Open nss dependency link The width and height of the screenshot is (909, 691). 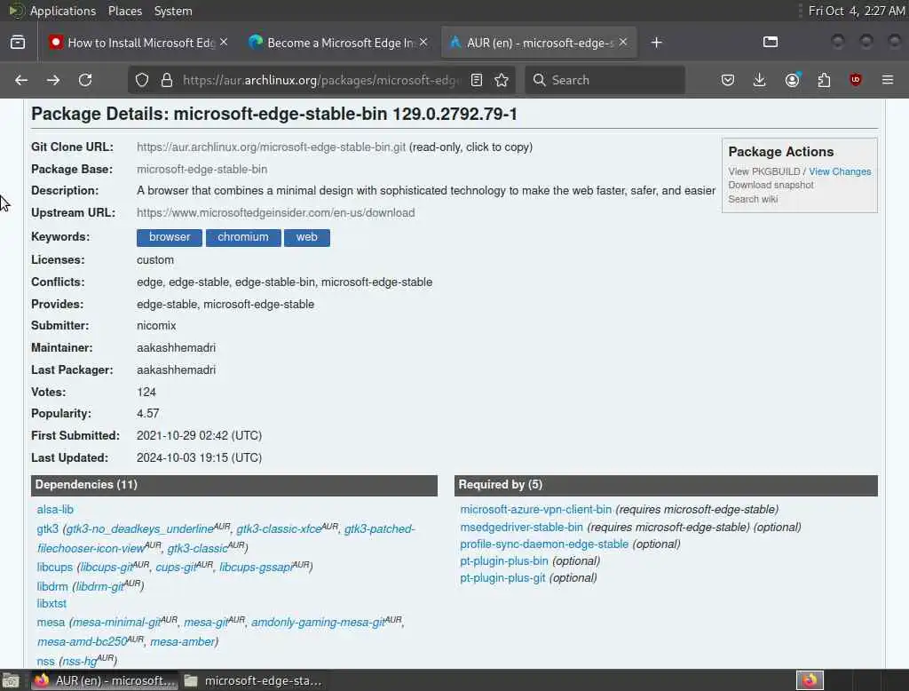45,662
